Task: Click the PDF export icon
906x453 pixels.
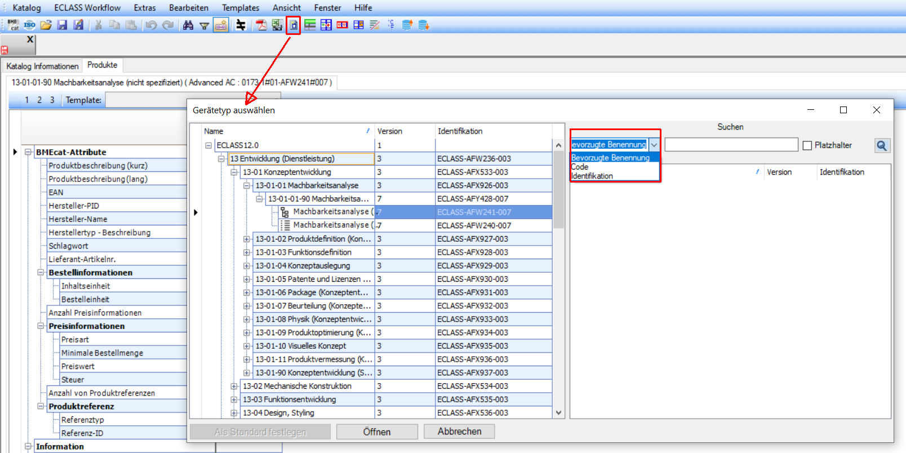Action: click(261, 25)
